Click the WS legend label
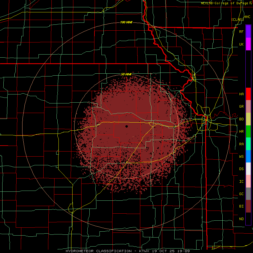The image size is (253, 253). pos(241,156)
